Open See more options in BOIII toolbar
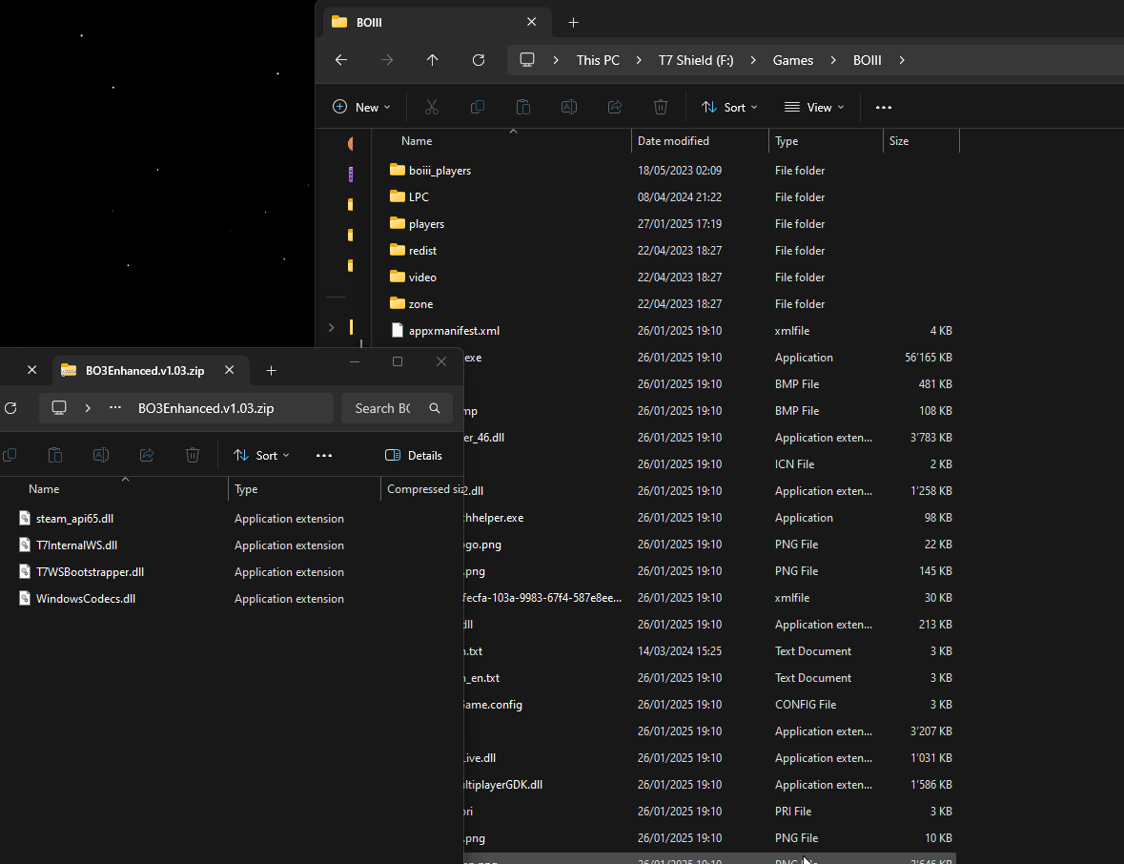Viewport: 1124px width, 864px height. tap(883, 108)
